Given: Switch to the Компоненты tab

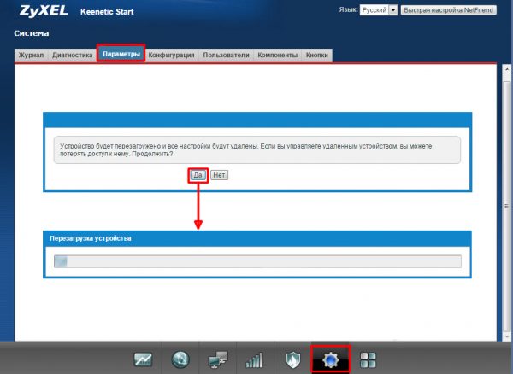Looking at the screenshot, I should coord(277,55).
